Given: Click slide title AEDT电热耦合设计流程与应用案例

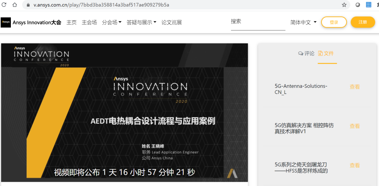Looking at the screenshot, I should pyautogui.click(x=153, y=121).
